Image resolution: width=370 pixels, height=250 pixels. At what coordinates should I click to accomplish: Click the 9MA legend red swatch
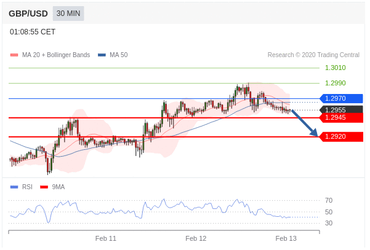(x=44, y=187)
